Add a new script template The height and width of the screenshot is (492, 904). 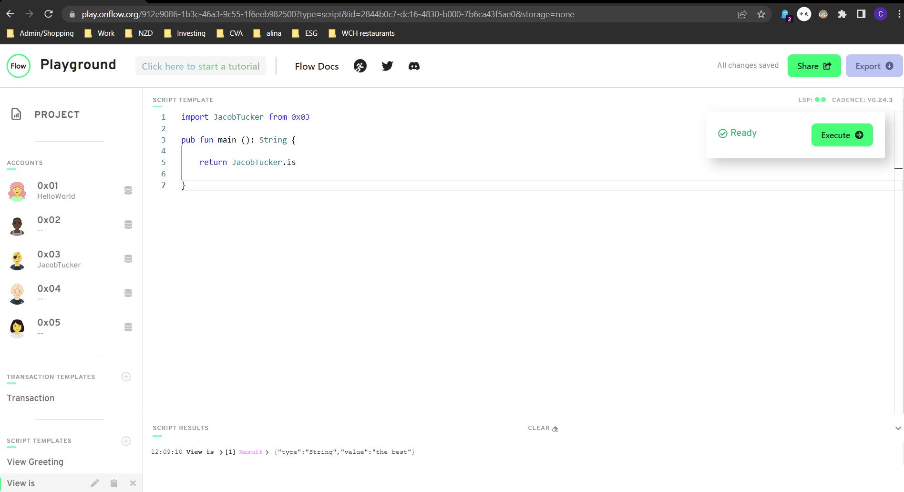[x=126, y=441]
